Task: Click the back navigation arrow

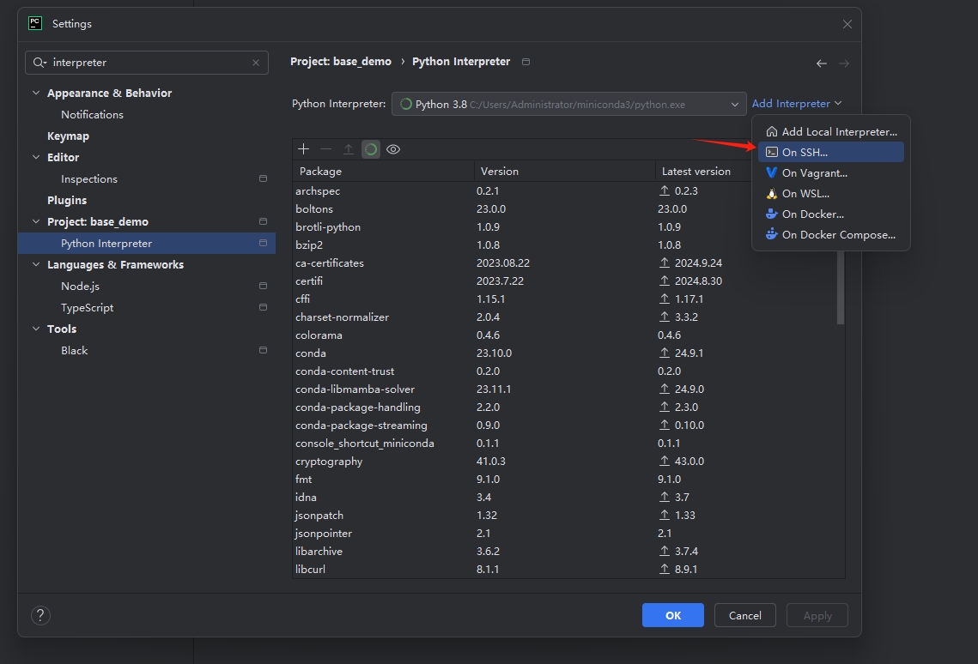Action: [x=822, y=63]
